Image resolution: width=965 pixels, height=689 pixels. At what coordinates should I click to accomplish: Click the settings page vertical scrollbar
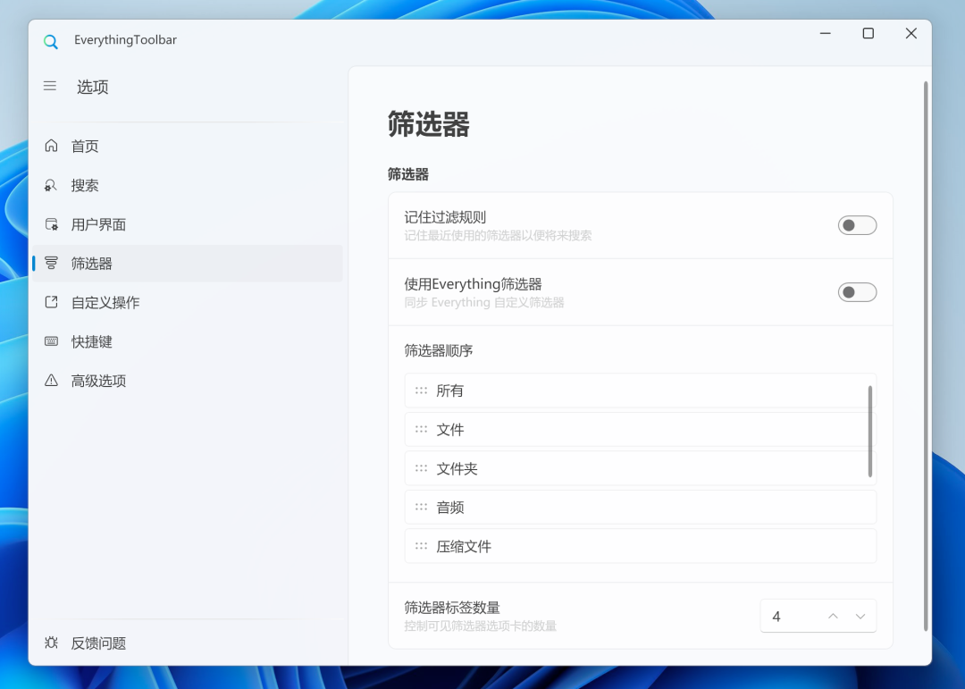925,356
